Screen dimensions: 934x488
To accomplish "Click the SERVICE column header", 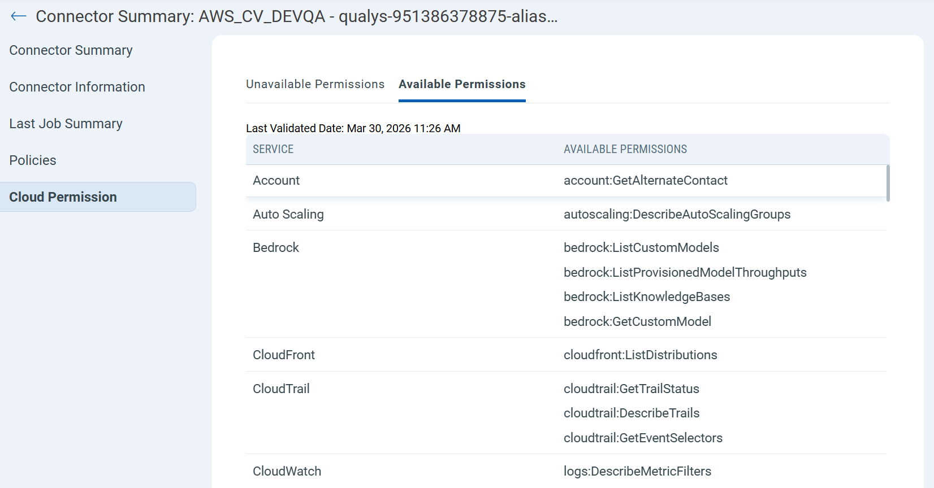I will (x=273, y=149).
